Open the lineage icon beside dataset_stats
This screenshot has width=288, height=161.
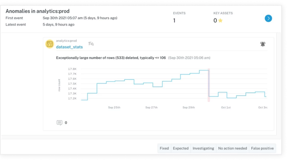[91, 44]
